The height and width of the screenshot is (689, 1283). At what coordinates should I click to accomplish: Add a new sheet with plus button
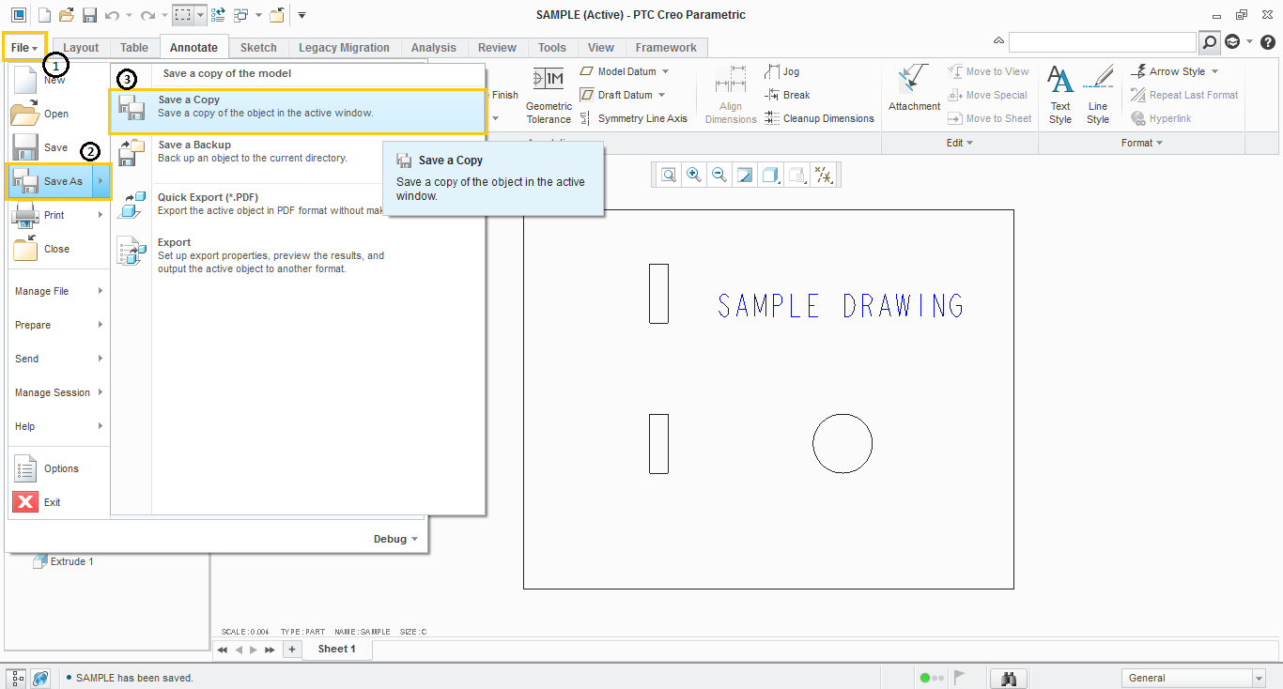pos(292,650)
